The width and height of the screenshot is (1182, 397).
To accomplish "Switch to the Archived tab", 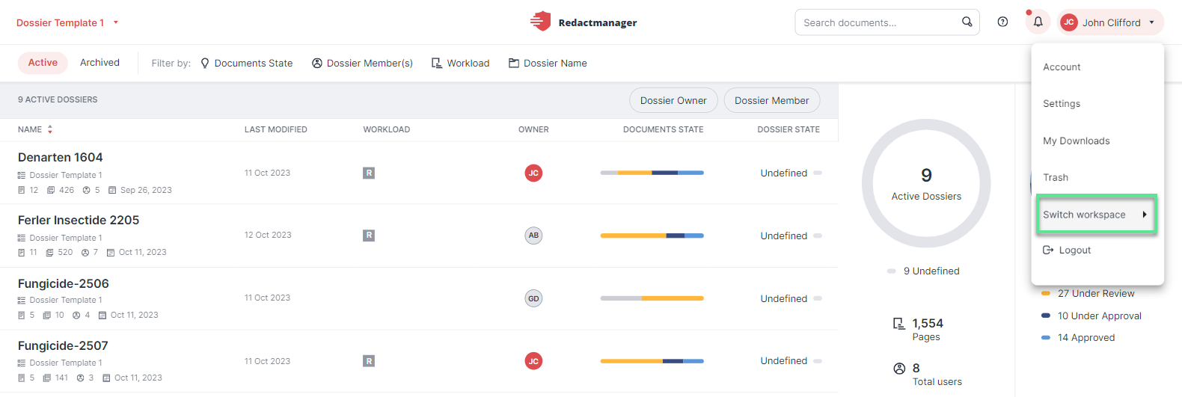I will [99, 63].
